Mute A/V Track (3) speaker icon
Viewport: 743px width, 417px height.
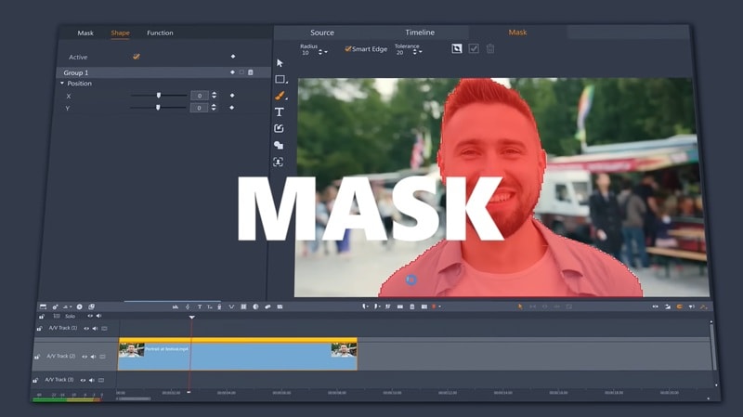pyautogui.click(x=91, y=380)
